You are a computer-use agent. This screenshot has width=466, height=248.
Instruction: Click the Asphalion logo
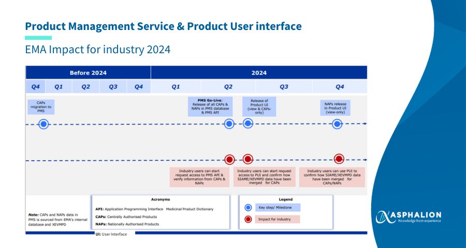coord(408,217)
